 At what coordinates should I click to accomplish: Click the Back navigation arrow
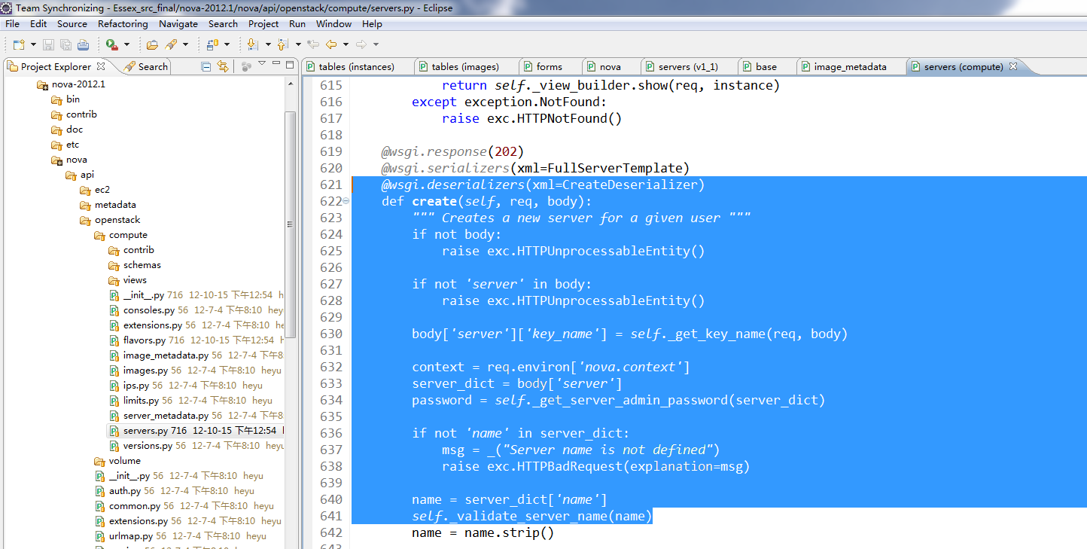(x=330, y=44)
